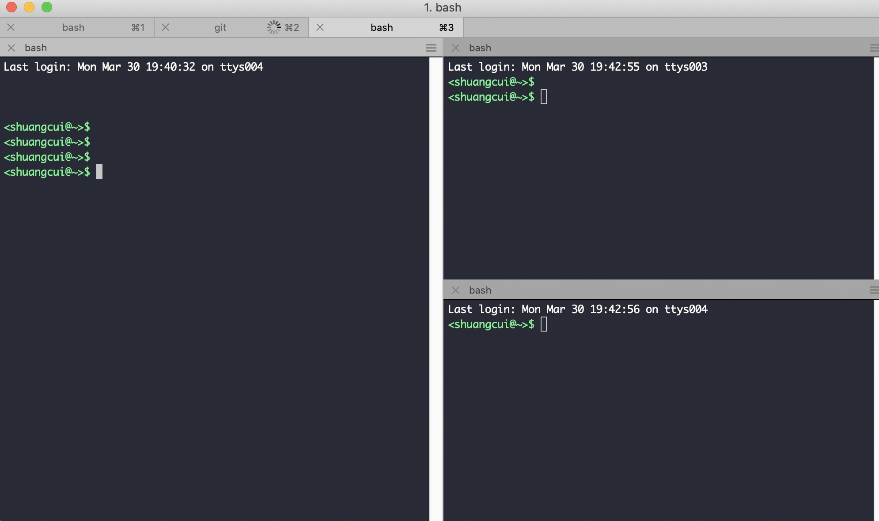The image size is (879, 521).
Task: Select the third bash tab
Action: tap(382, 27)
